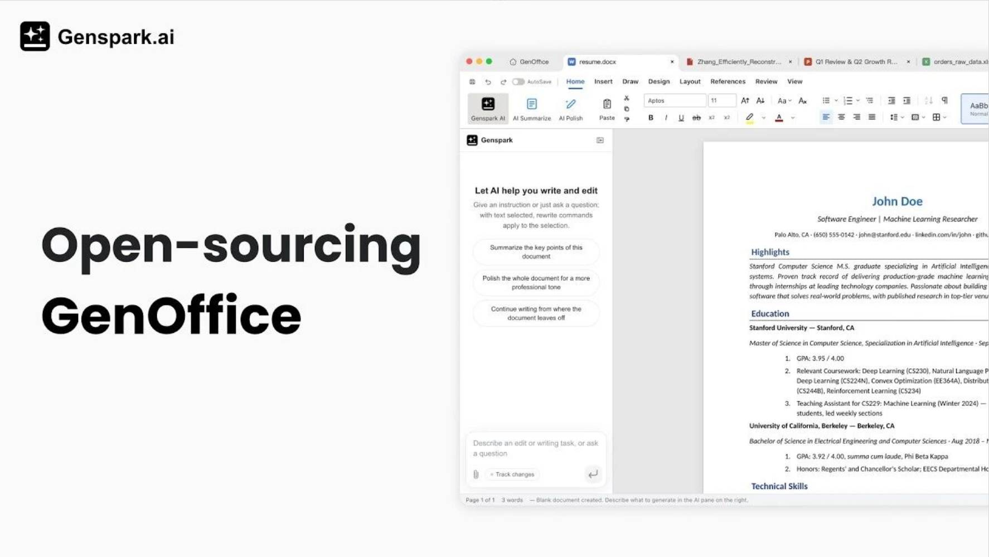The image size is (989, 557).
Task: Send the prompt with the return-arrow button
Action: (x=593, y=474)
